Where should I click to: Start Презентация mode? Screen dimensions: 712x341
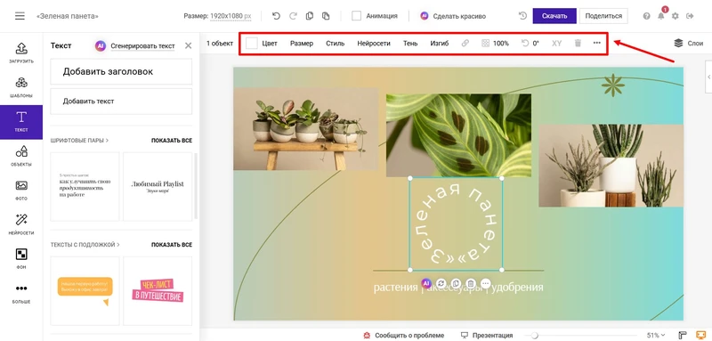point(487,335)
